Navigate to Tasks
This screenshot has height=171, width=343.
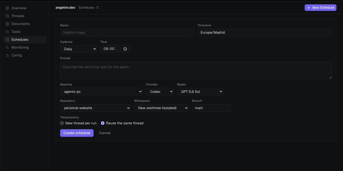pyautogui.click(x=25, y=32)
